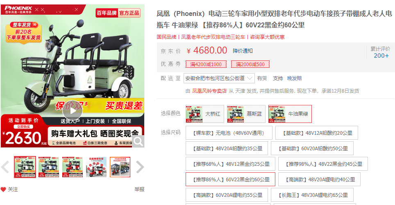The width and height of the screenshot is (395, 205).
Task: Click the 举报 report link
Action: pyautogui.click(x=139, y=189)
